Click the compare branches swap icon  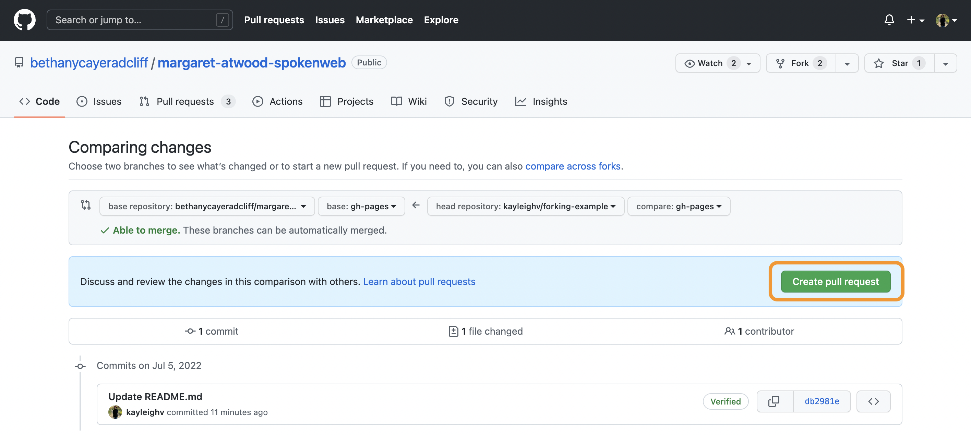(86, 204)
